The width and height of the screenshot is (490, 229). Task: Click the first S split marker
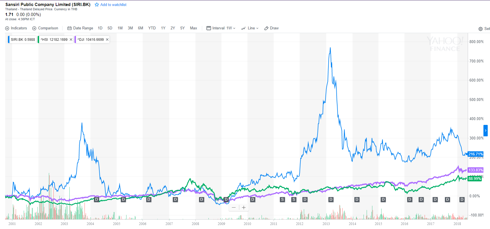[x=282, y=199]
